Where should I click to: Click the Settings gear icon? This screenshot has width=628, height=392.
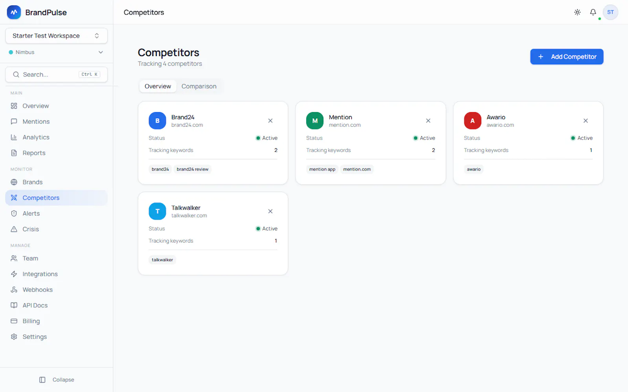tap(14, 337)
